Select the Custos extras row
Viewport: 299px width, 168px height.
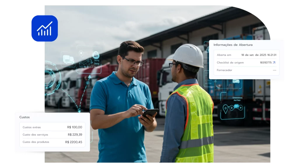coord(52,127)
